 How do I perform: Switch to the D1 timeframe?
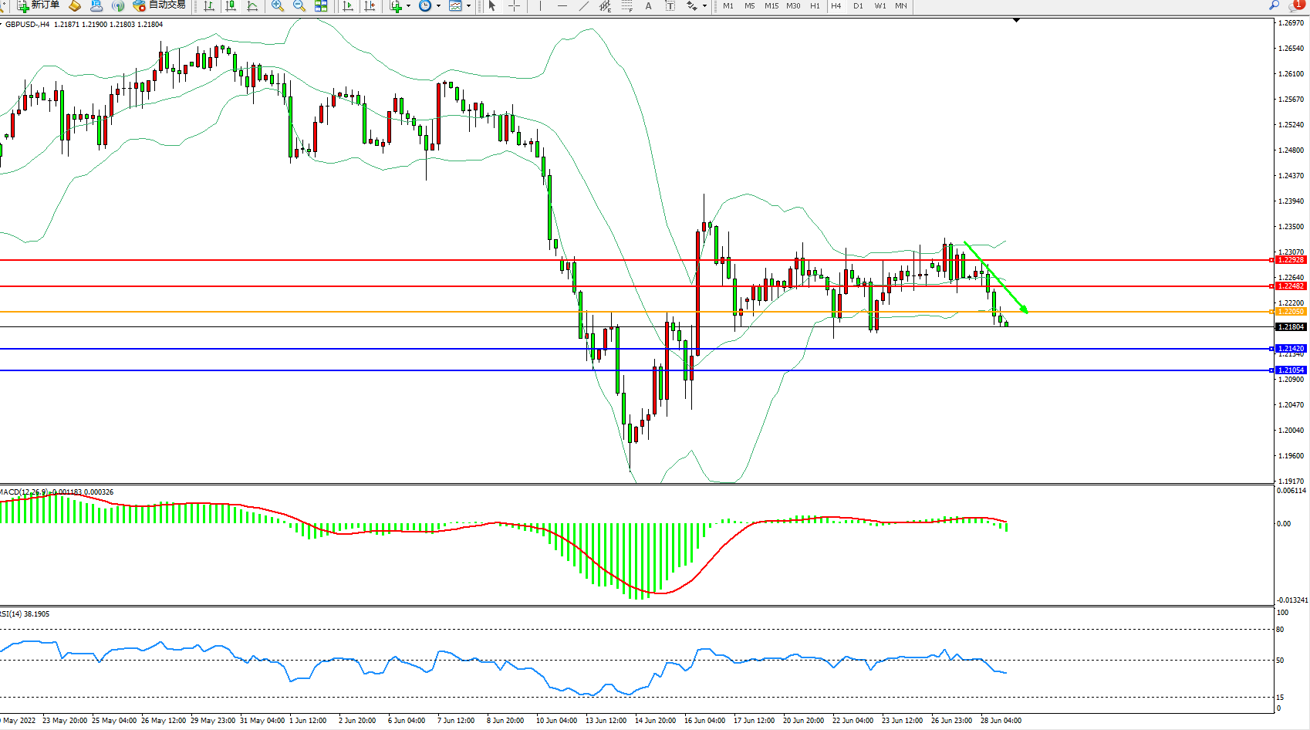pos(858,6)
